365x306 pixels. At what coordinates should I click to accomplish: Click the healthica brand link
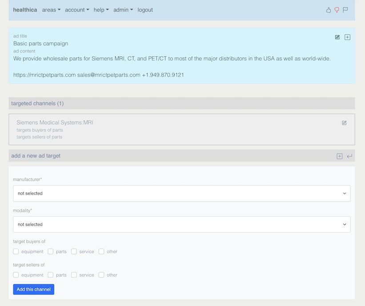point(25,10)
